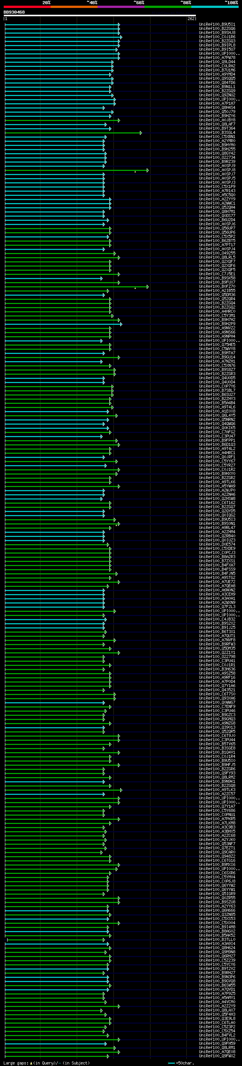Viewport: 242px width, 1066px height.
Task: Click the long green B3SGL4 alignment arrow
Action: [73, 133]
